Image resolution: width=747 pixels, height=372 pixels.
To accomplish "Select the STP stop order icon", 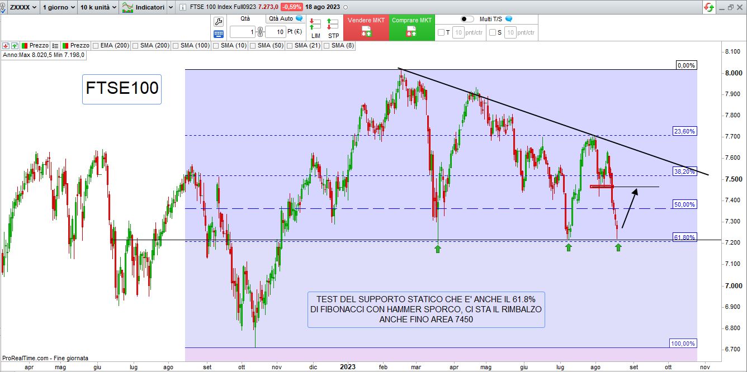I will 333,28.
